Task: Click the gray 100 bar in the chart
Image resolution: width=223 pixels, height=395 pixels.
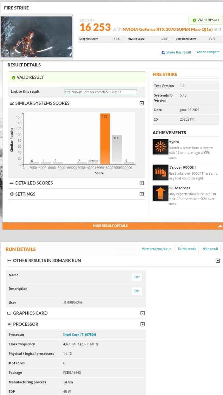Action: tap(117, 149)
